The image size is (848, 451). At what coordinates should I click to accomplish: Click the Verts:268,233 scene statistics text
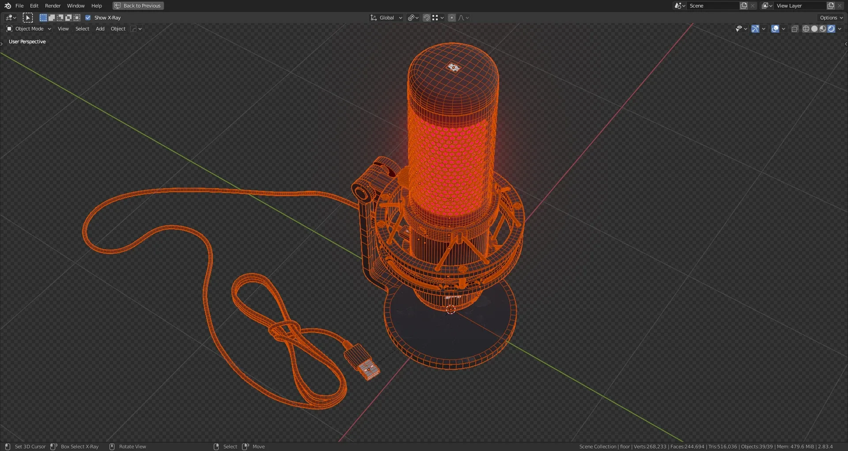650,447
